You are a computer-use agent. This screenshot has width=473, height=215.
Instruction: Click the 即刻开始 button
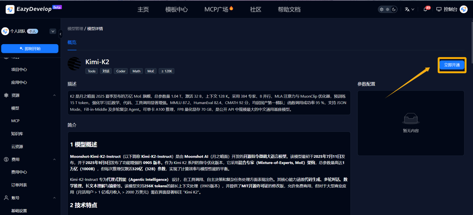tap(30, 49)
